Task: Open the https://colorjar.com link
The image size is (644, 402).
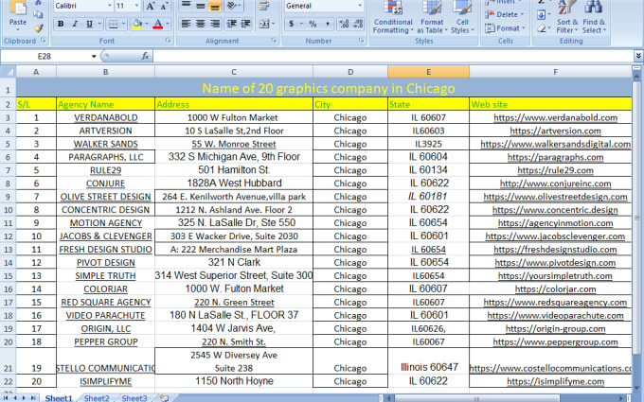Action: [x=555, y=289]
